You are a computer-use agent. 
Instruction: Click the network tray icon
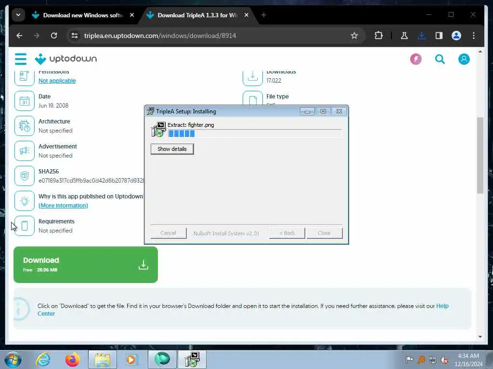(x=433, y=360)
